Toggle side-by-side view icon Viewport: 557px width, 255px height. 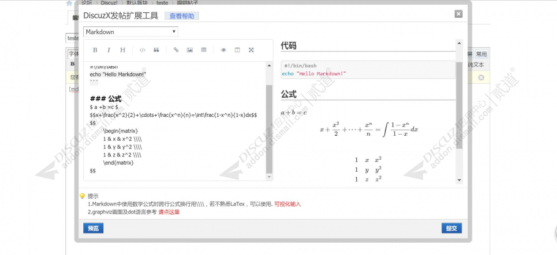coord(237,50)
